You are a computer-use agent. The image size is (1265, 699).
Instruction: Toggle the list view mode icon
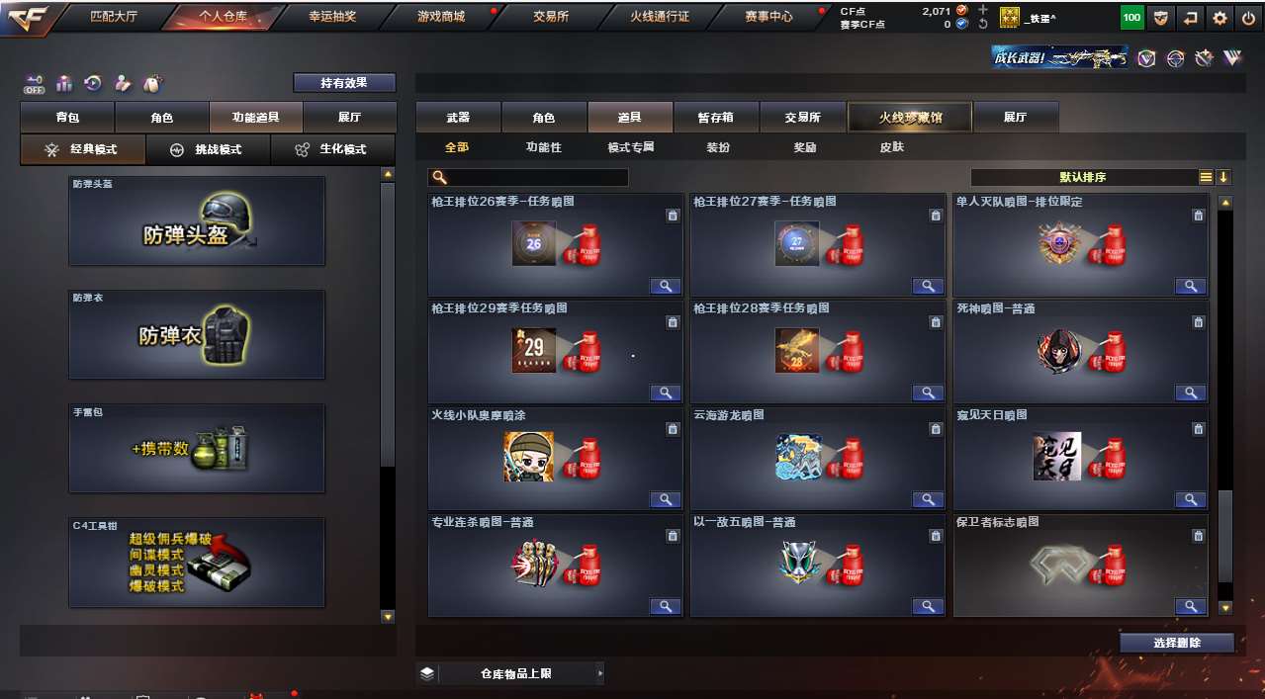(x=1206, y=177)
